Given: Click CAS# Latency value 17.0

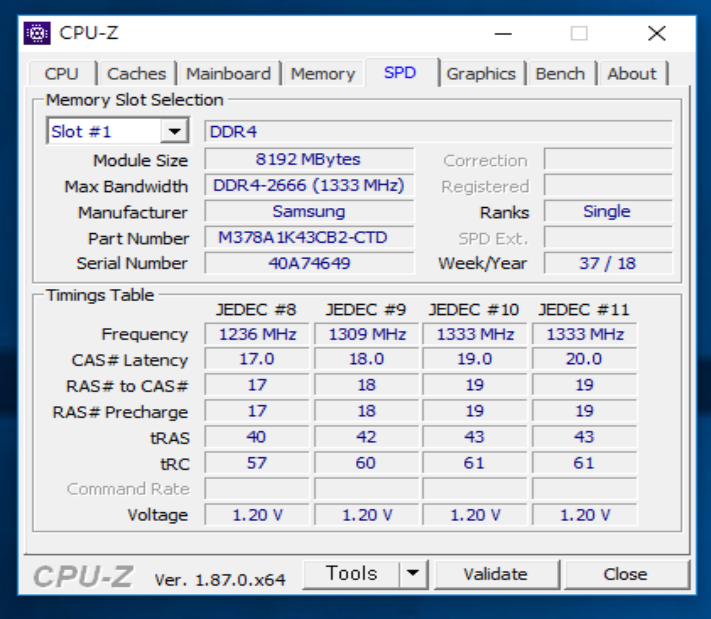Looking at the screenshot, I should (x=257, y=359).
